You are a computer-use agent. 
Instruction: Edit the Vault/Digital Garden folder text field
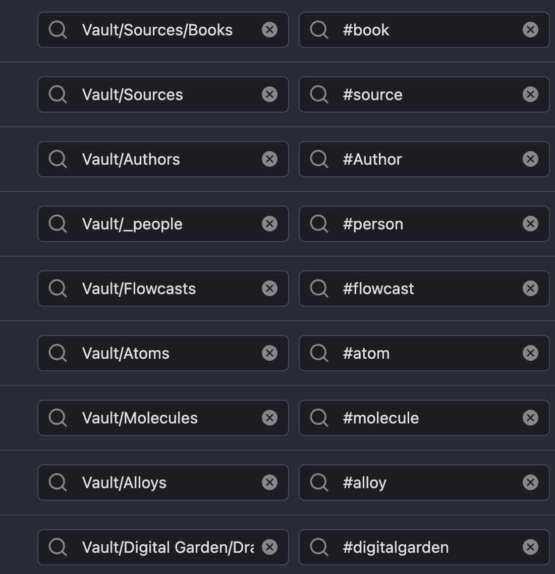[x=163, y=547]
